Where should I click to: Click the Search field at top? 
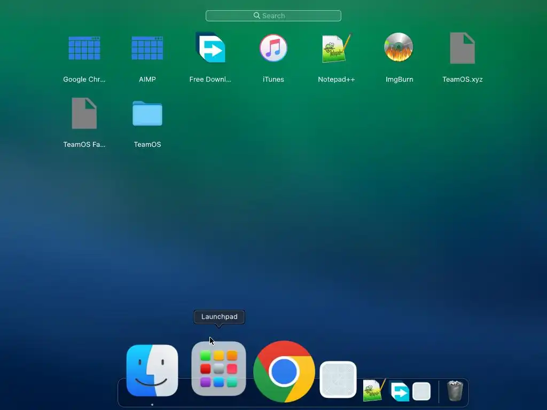(273, 15)
